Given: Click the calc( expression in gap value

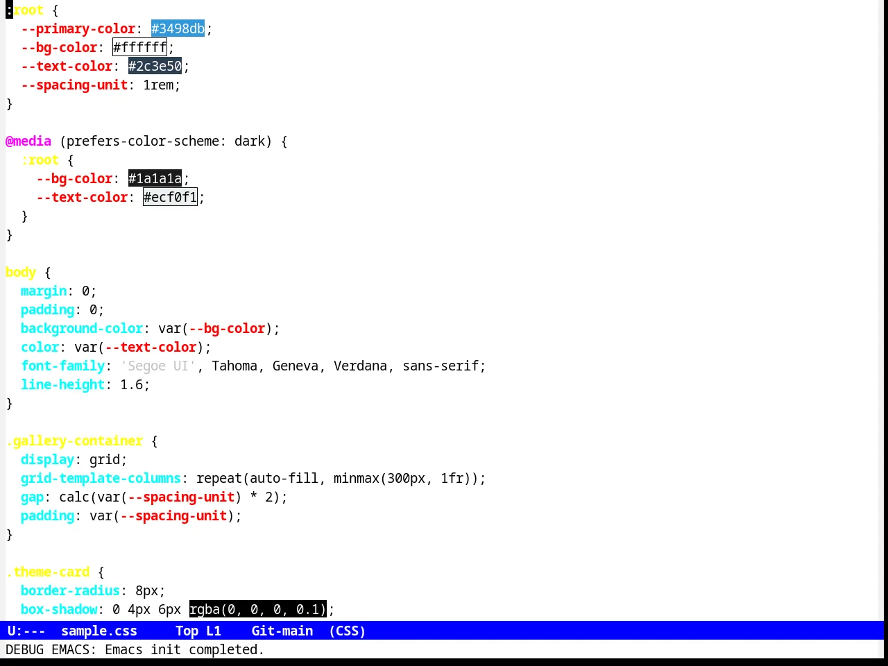Looking at the screenshot, I should point(78,497).
